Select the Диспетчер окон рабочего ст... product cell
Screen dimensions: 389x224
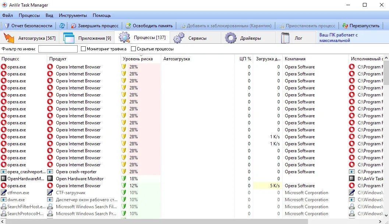click(84, 199)
